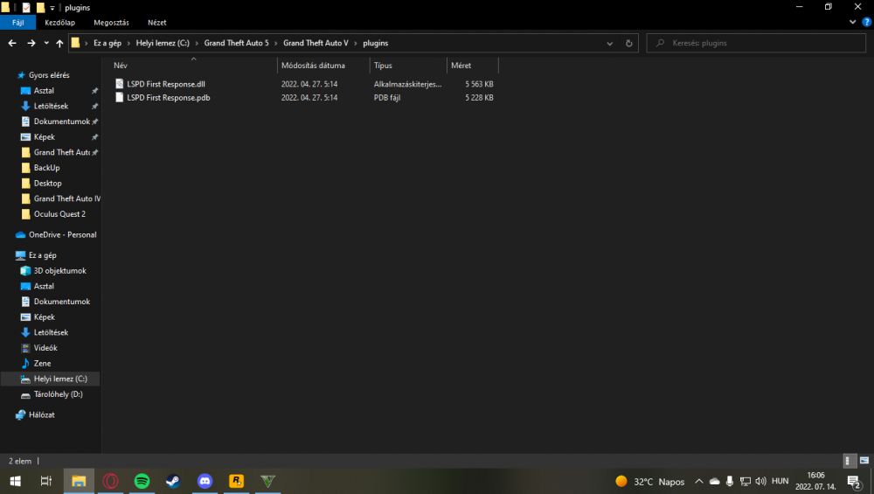
Task: Expand the address bar history dropdown
Action: coord(609,43)
